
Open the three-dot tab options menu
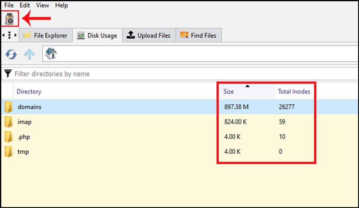coord(10,35)
